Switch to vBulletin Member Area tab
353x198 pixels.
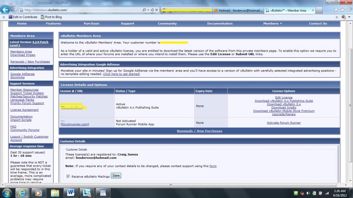click(288, 10)
